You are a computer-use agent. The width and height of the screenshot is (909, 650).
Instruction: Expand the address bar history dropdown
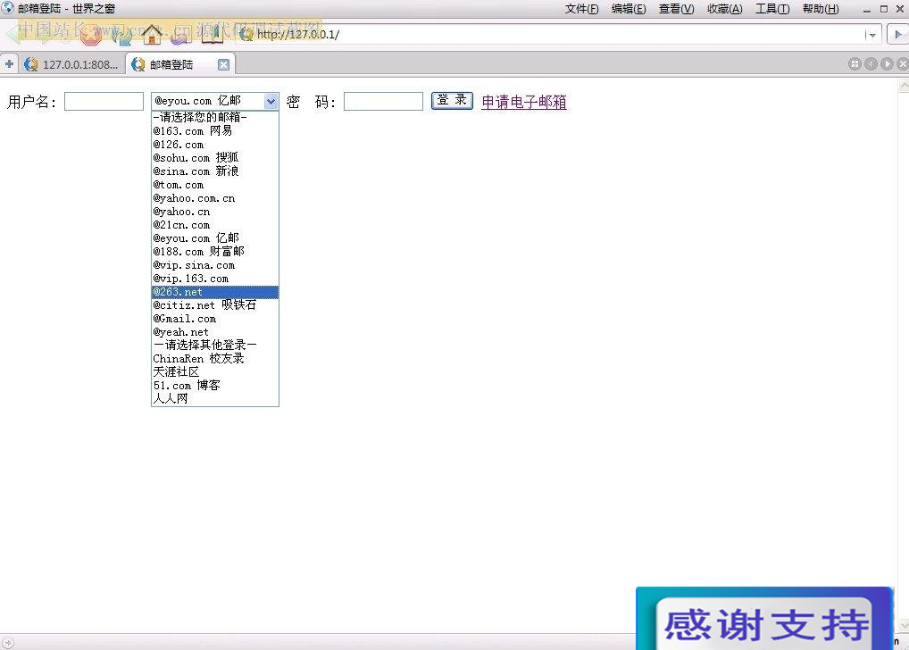[871, 35]
